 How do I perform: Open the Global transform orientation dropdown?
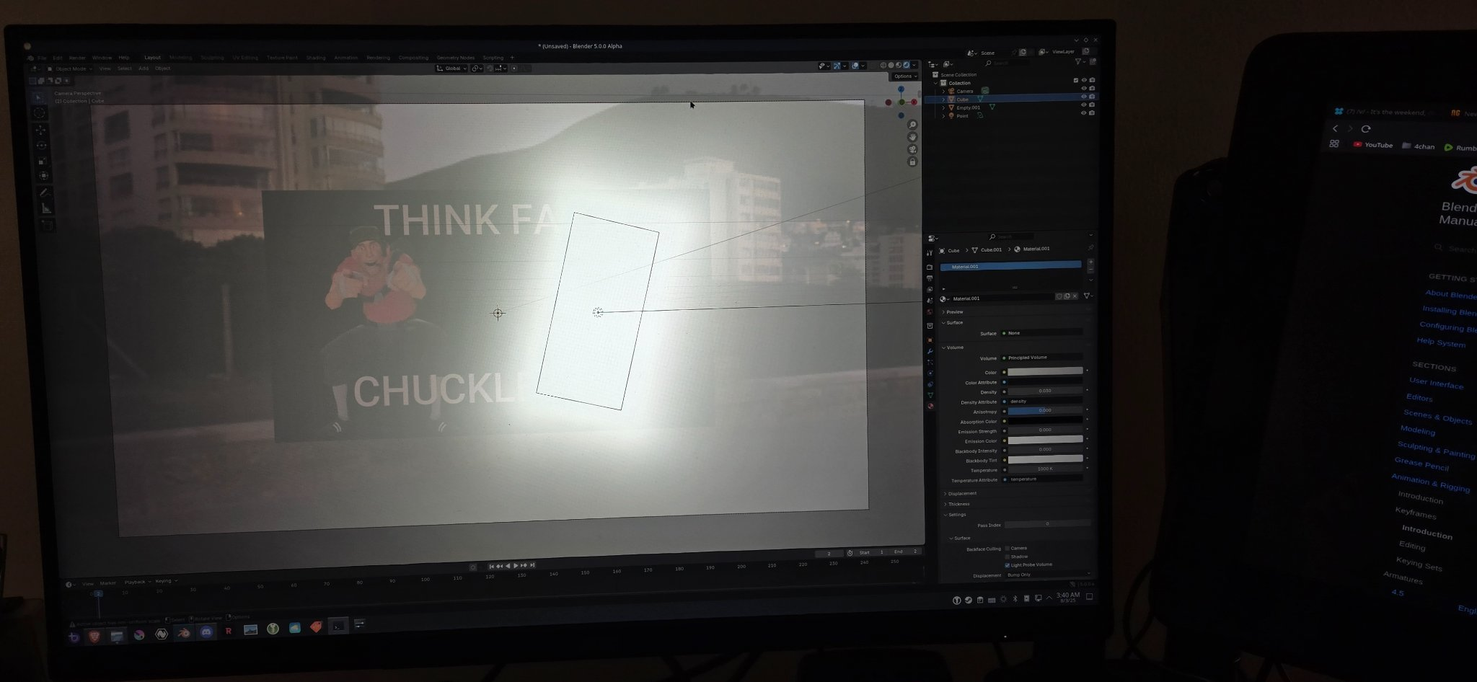coord(452,68)
